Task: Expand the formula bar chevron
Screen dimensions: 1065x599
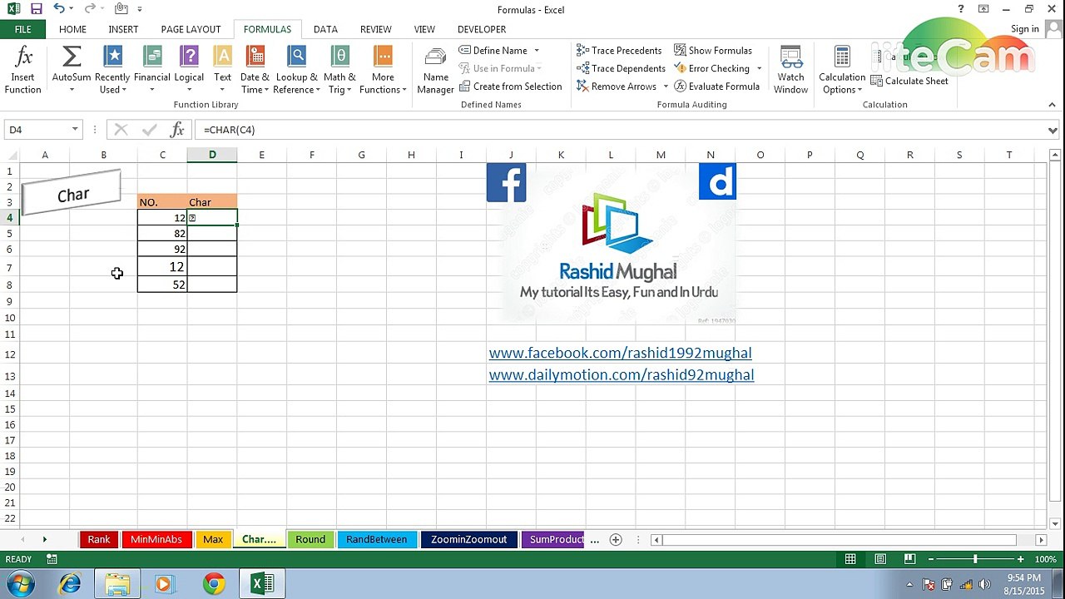Action: tap(1053, 130)
